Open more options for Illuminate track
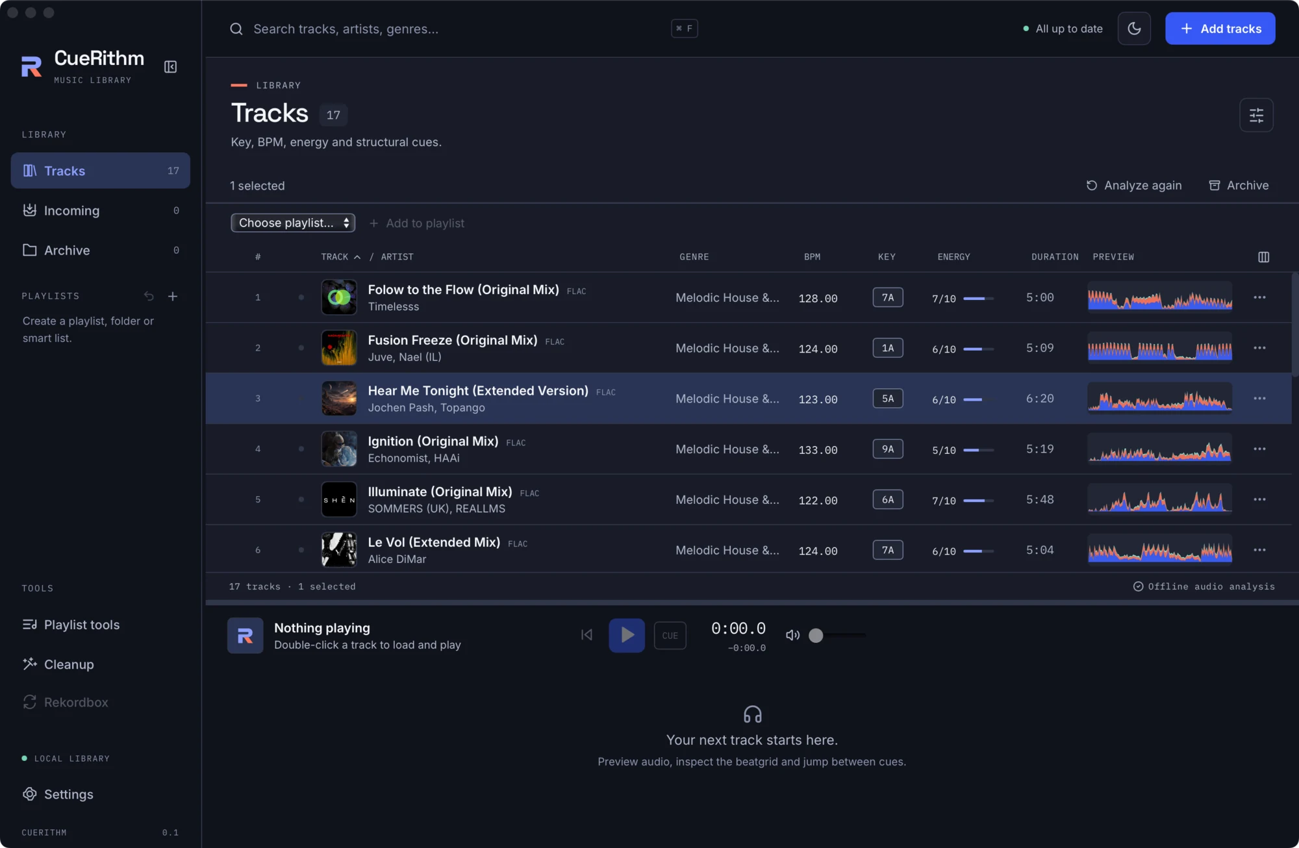Screen dimensions: 1299x848 pyautogui.click(x=1259, y=500)
